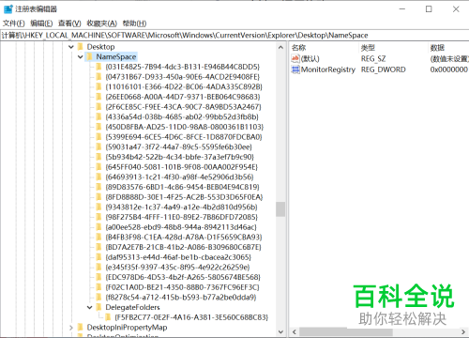The width and height of the screenshot is (469, 338).
Task: Open the 帮助(H) menu
Action: pos(134,23)
